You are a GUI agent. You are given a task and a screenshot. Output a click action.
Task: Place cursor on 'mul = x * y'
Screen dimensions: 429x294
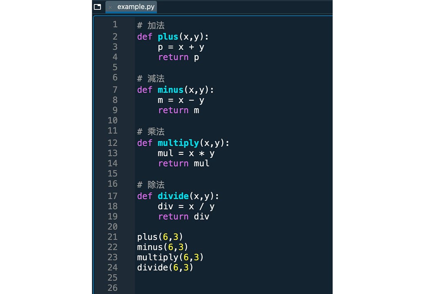[x=186, y=154]
